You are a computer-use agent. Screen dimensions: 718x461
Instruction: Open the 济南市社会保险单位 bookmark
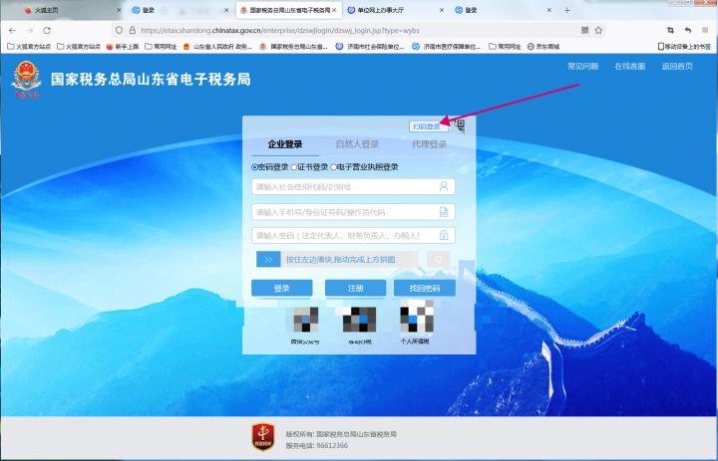pyautogui.click(x=370, y=46)
